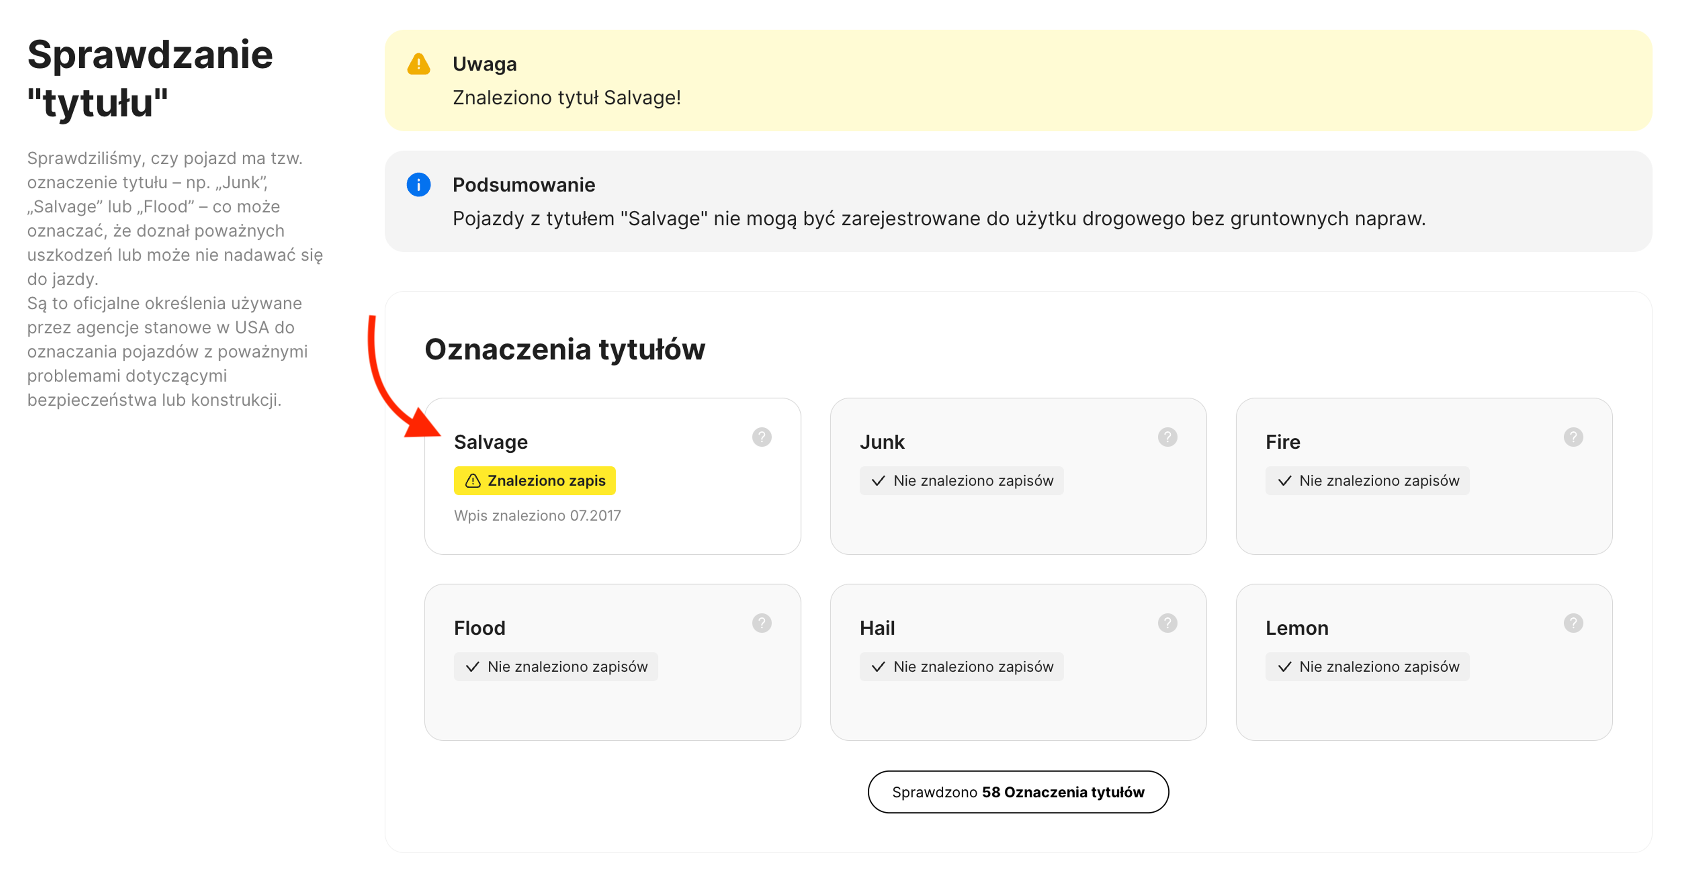The image size is (1682, 873).
Task: Open help for the Hail title marker
Action: tap(1168, 623)
